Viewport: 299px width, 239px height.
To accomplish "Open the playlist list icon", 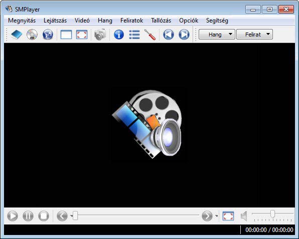I will pyautogui.click(x=134, y=34).
